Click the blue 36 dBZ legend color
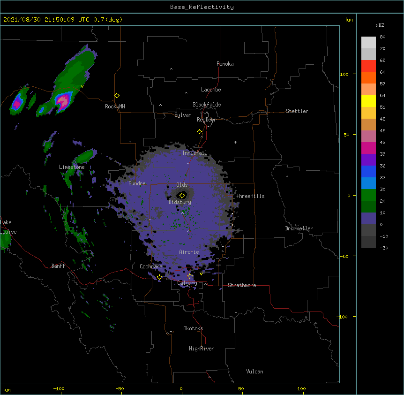The width and height of the screenshot is (404, 395). pyautogui.click(x=368, y=171)
